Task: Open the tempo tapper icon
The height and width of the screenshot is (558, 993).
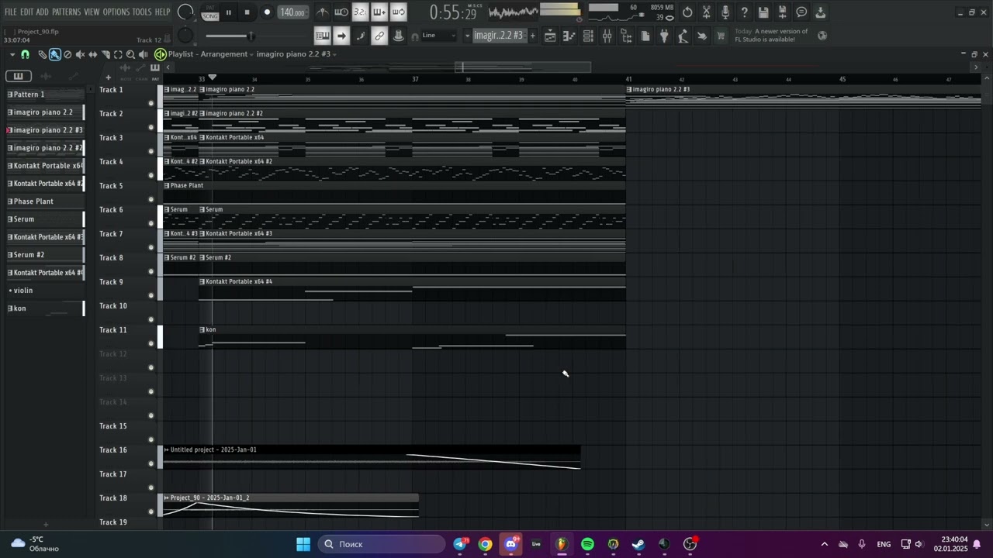Action: pos(683,36)
